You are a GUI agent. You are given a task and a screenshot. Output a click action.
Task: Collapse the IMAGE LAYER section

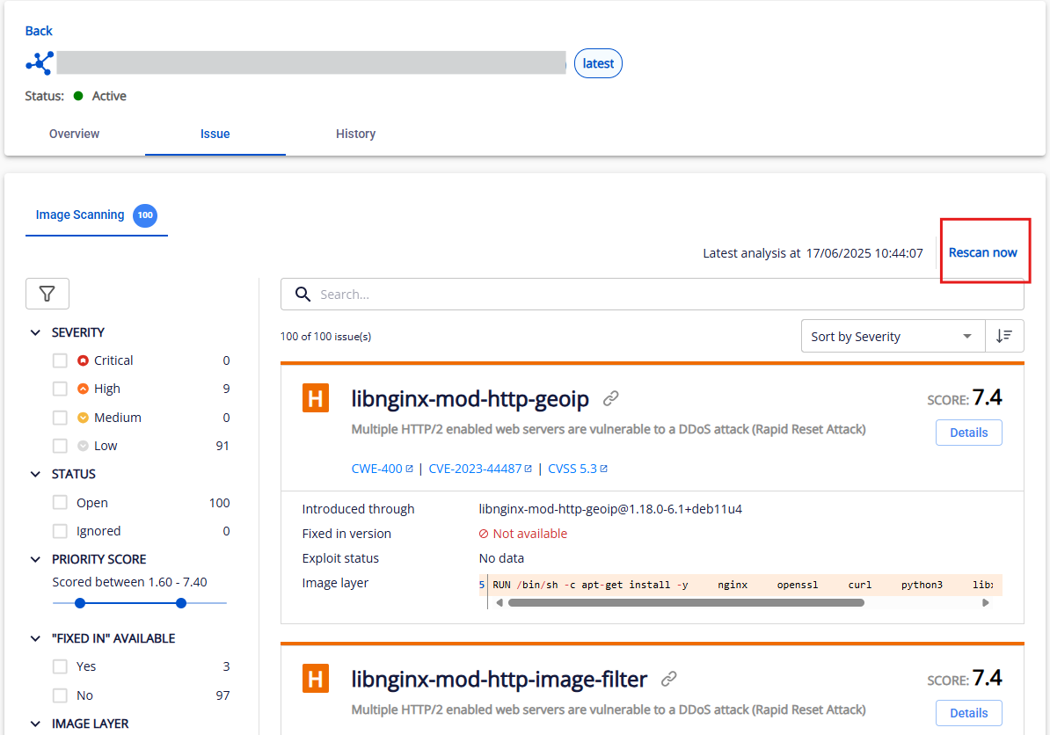[35, 724]
